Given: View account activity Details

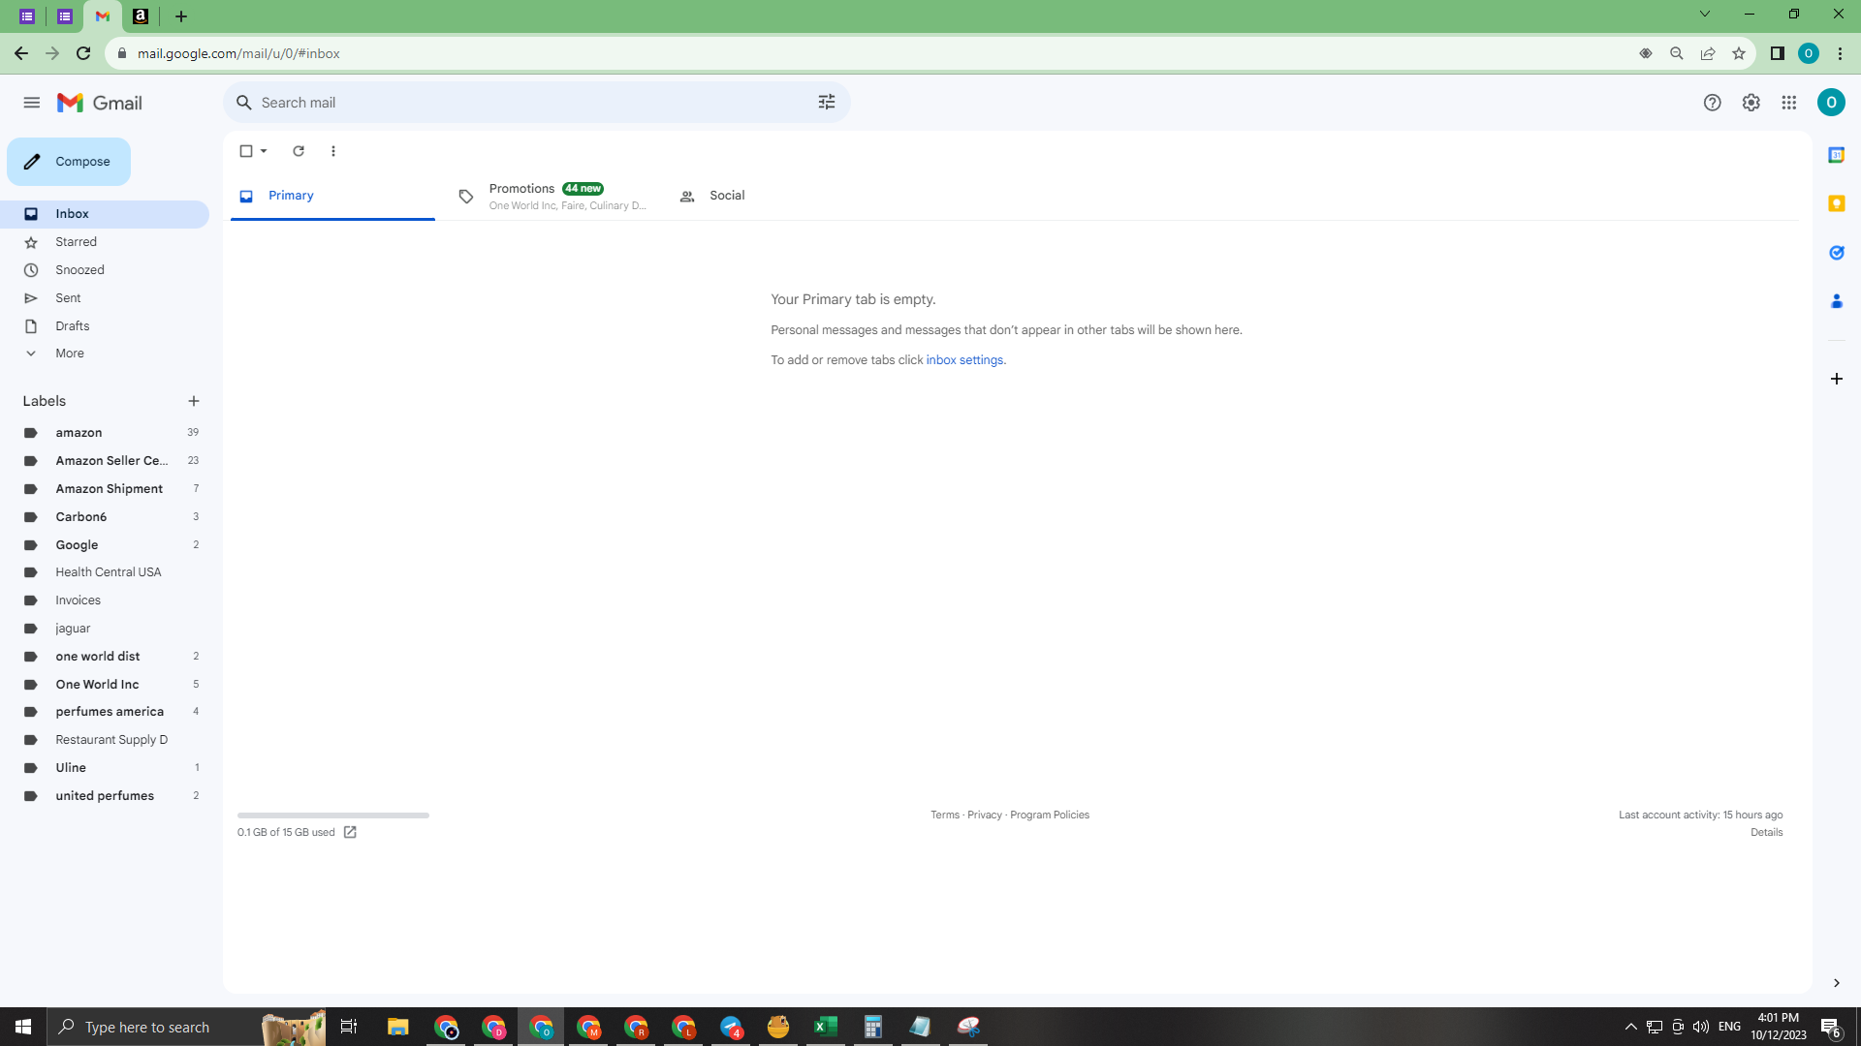Looking at the screenshot, I should coord(1767,833).
